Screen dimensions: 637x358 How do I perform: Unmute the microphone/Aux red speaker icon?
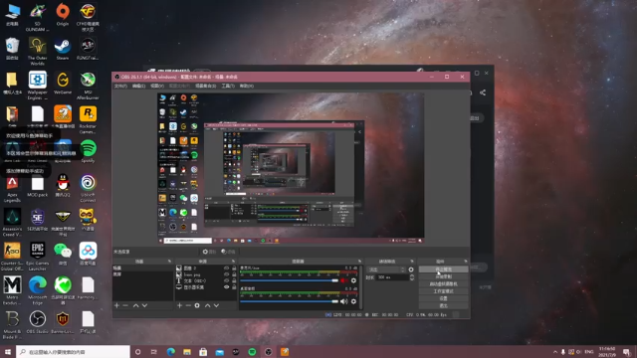click(344, 280)
